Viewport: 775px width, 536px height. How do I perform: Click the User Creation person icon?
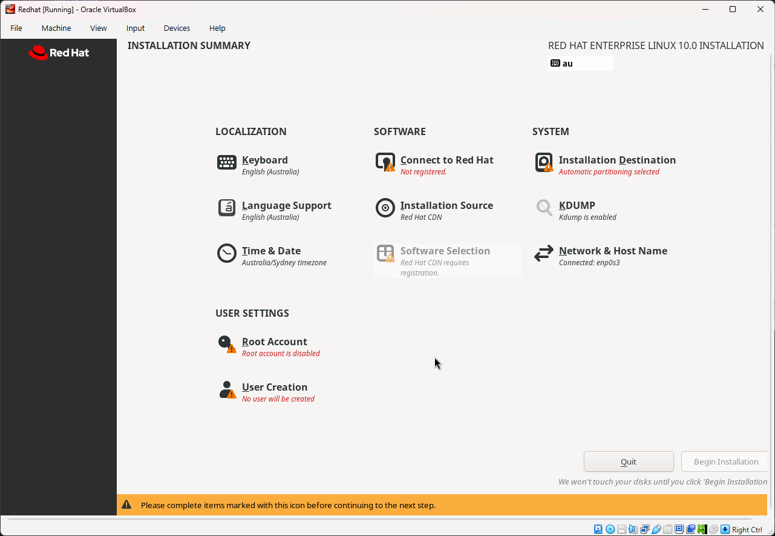pos(227,389)
